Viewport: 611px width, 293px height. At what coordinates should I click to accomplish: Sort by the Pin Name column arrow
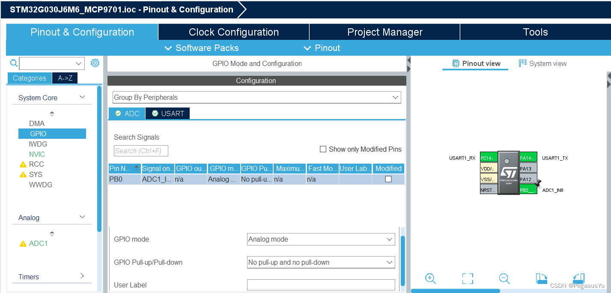click(x=137, y=168)
